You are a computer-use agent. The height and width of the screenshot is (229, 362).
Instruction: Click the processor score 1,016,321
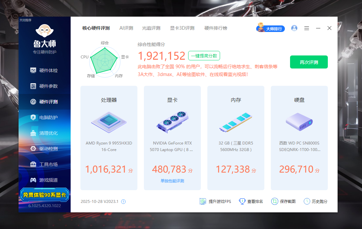[x=106, y=169]
